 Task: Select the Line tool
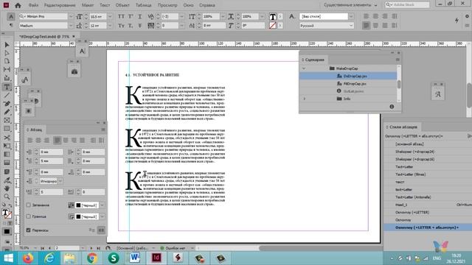click(x=7, y=95)
